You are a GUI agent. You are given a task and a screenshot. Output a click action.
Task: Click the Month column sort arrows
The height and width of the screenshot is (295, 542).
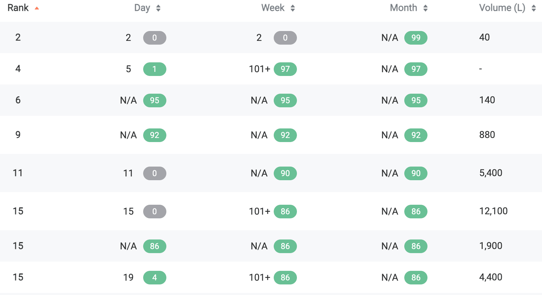click(425, 8)
